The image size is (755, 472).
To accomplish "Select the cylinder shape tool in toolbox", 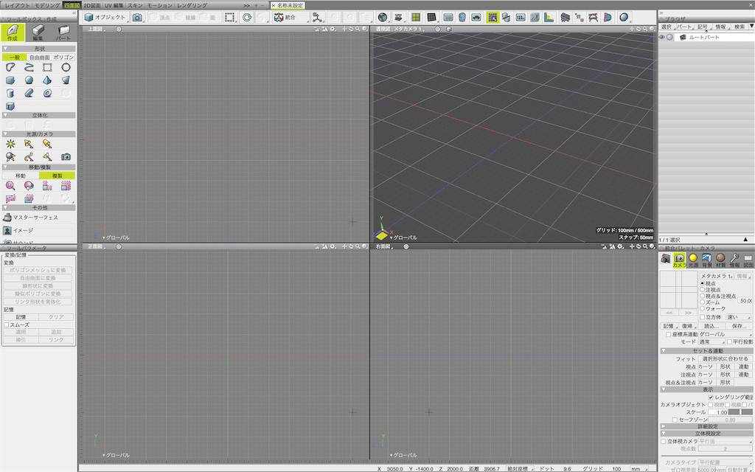I will coord(10,94).
